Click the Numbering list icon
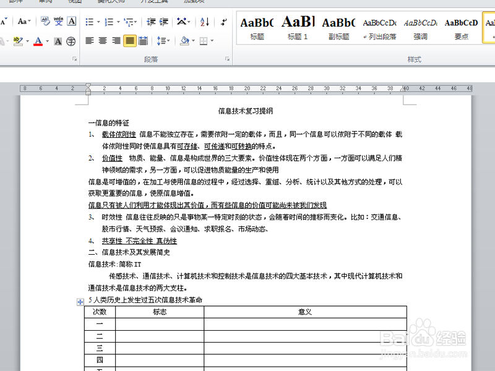Screen dimensions: 495x371 pyautogui.click(x=109, y=22)
